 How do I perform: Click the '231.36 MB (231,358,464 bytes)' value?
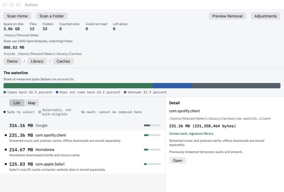click(202, 126)
